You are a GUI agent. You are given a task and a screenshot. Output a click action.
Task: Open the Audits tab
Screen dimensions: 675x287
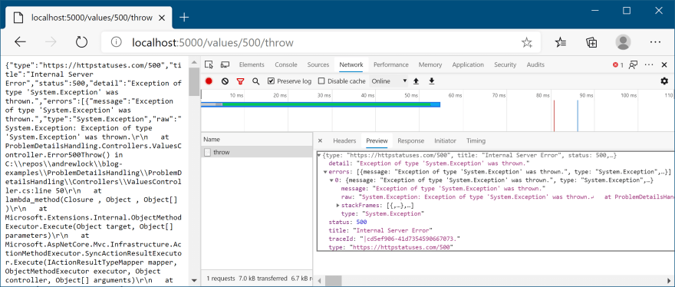pos(535,64)
